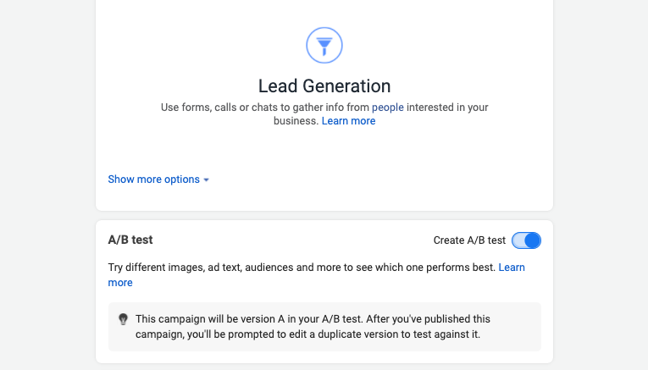
Task: Click the "business." text before Learn more
Action: [x=296, y=121]
